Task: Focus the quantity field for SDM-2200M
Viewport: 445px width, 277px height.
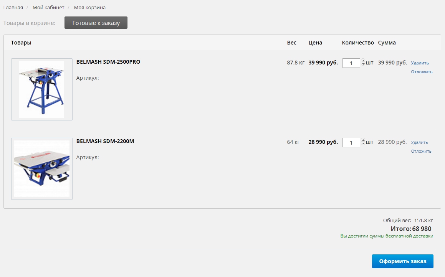Action: (351, 142)
